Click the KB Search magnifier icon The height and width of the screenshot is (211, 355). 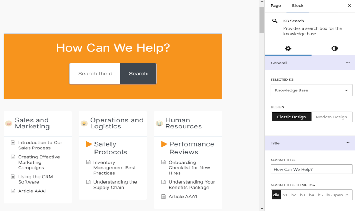pos(275,21)
